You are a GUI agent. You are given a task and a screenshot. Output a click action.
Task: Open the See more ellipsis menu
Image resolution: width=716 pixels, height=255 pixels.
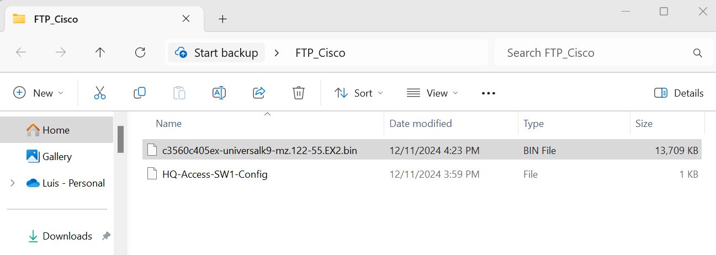[x=489, y=93]
